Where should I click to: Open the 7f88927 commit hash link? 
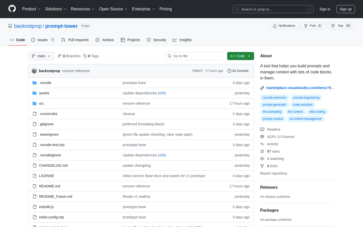coord(197,71)
